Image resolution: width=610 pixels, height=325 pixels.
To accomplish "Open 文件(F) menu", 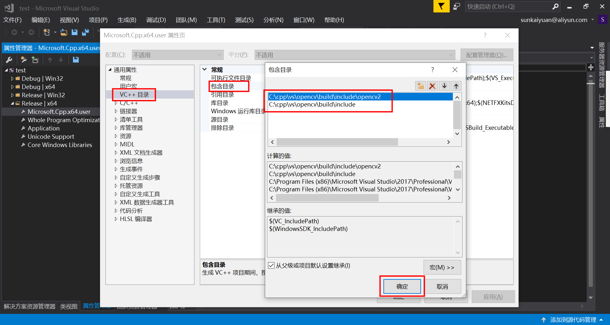I will coord(12,20).
